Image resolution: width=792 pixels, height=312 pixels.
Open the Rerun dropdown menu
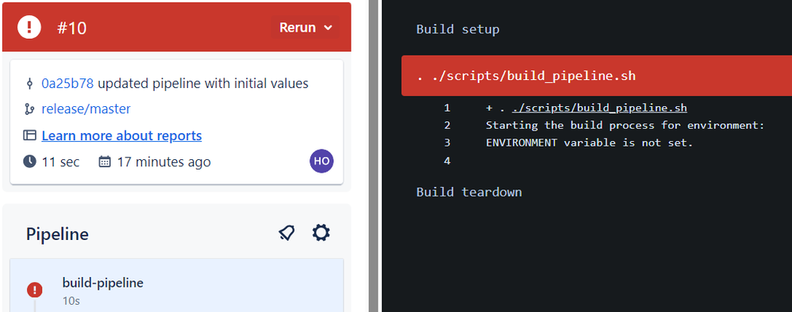point(306,28)
